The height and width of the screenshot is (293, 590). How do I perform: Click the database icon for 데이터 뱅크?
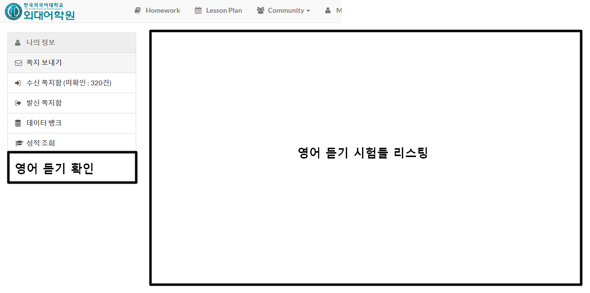tap(18, 123)
